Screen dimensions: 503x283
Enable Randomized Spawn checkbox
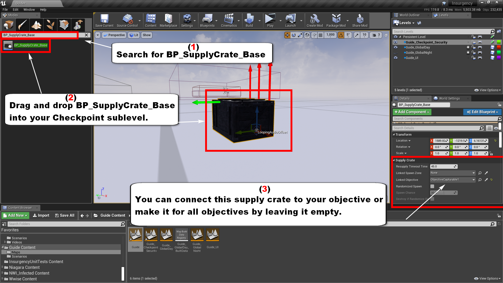(x=432, y=186)
